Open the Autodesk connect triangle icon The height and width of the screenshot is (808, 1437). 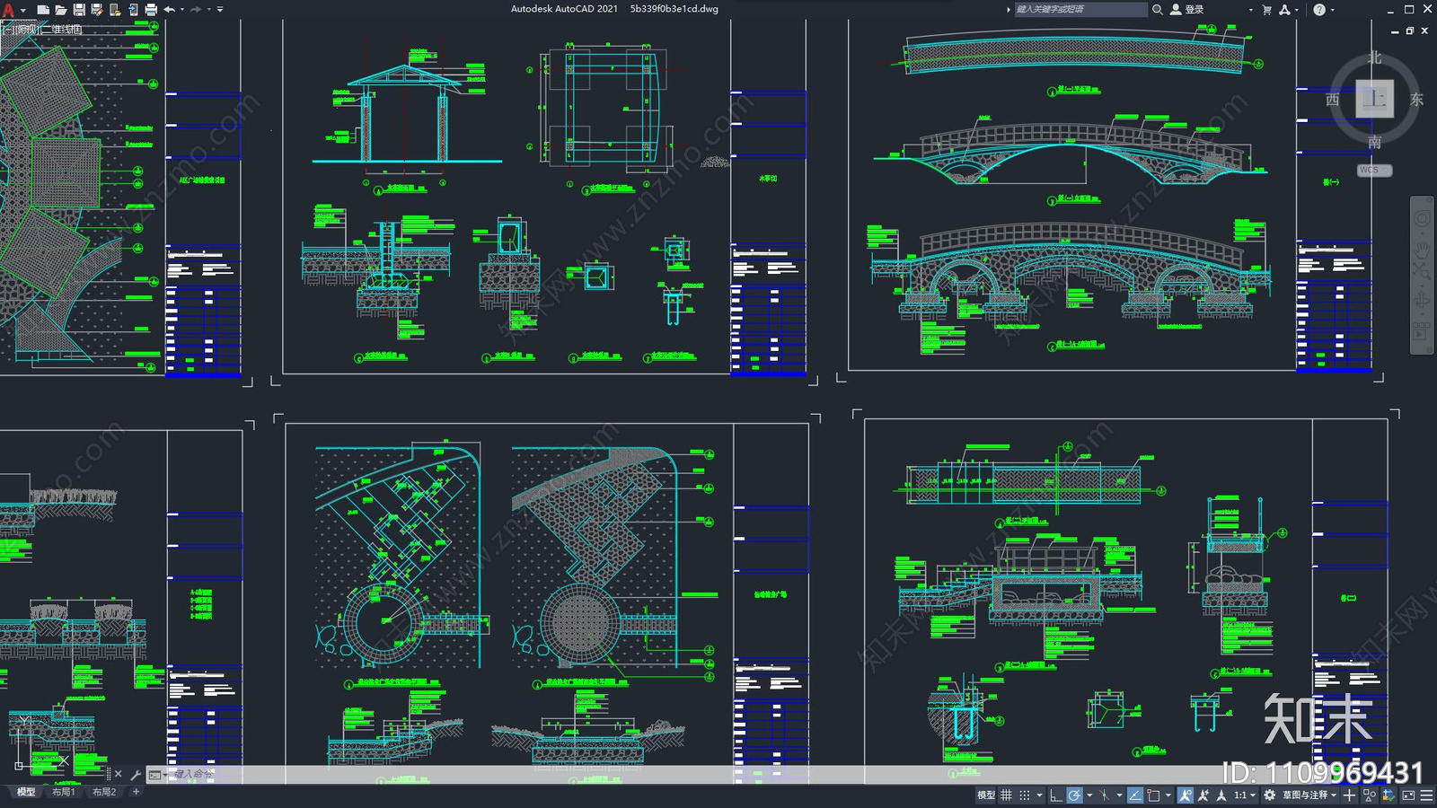1284,9
